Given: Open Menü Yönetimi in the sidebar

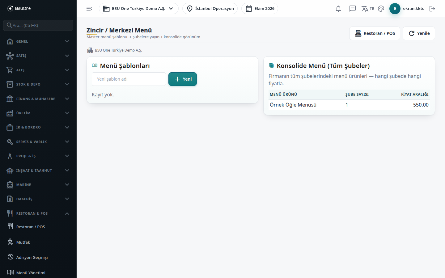Looking at the screenshot, I should (x=38, y=273).
